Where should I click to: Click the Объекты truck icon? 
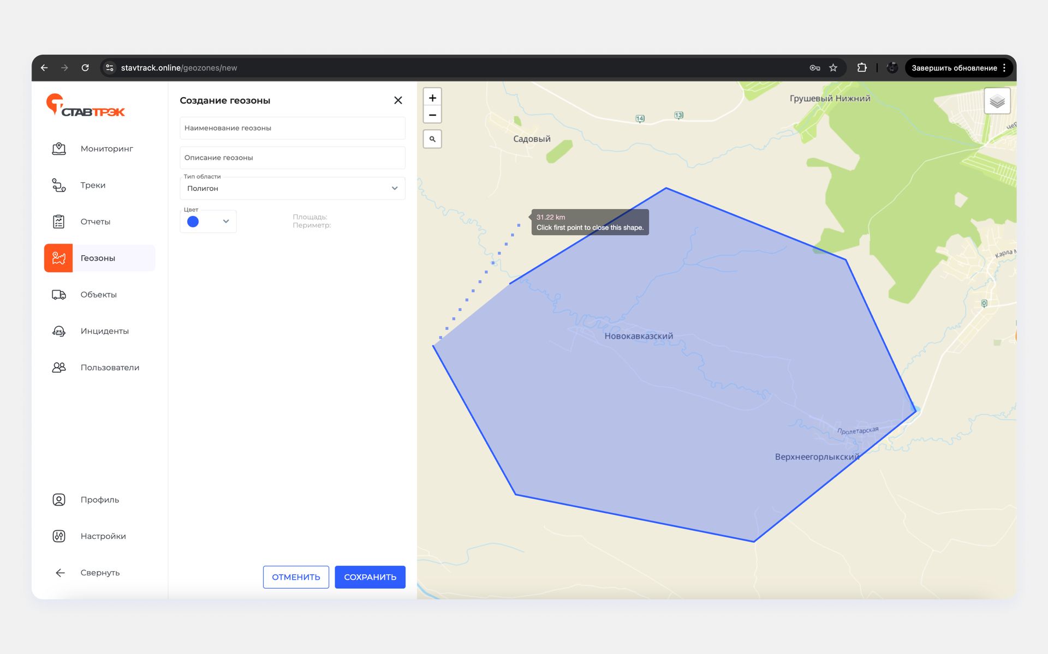click(x=59, y=295)
